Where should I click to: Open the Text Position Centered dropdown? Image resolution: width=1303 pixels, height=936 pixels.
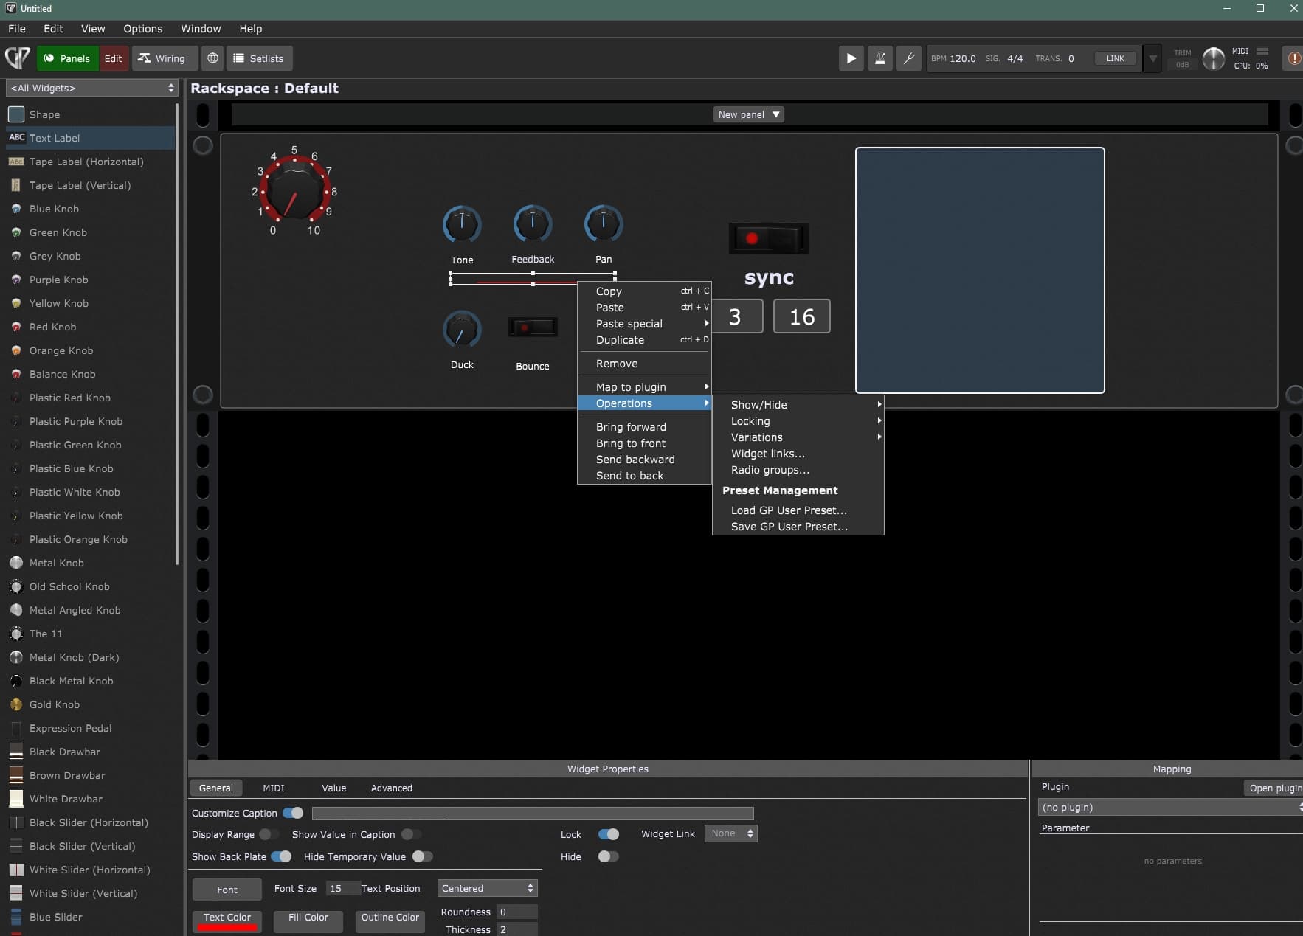pyautogui.click(x=488, y=888)
